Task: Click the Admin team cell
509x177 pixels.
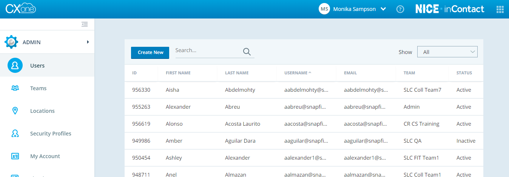Action: (x=412, y=107)
